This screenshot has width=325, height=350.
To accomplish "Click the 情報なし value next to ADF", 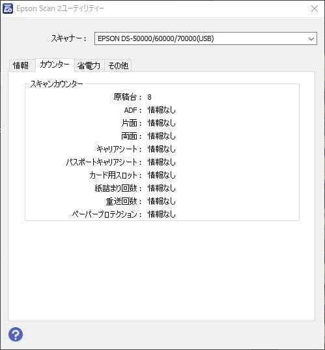I will 162,110.
